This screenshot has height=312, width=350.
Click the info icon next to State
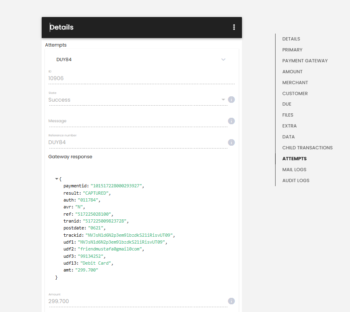(231, 100)
